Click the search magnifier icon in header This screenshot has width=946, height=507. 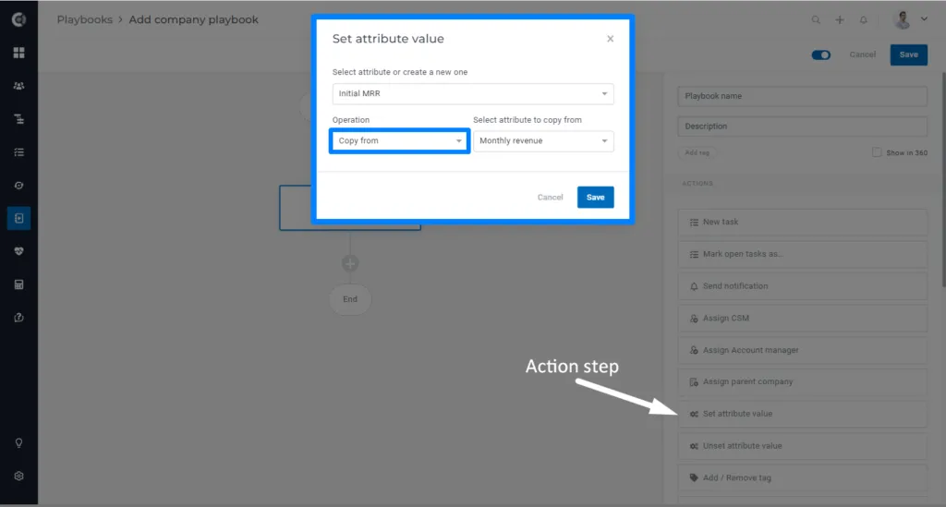click(x=816, y=20)
